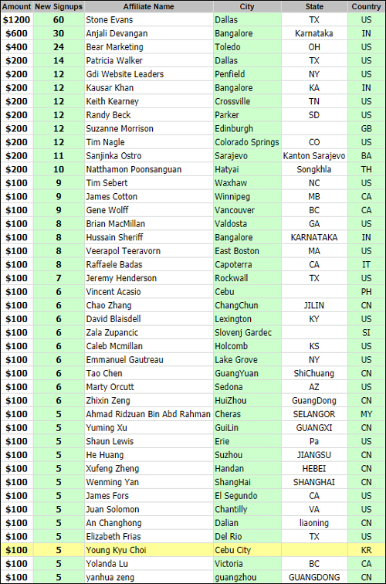Click the $1200 amount cell
Screen dimensions: 386x584
click(17, 20)
